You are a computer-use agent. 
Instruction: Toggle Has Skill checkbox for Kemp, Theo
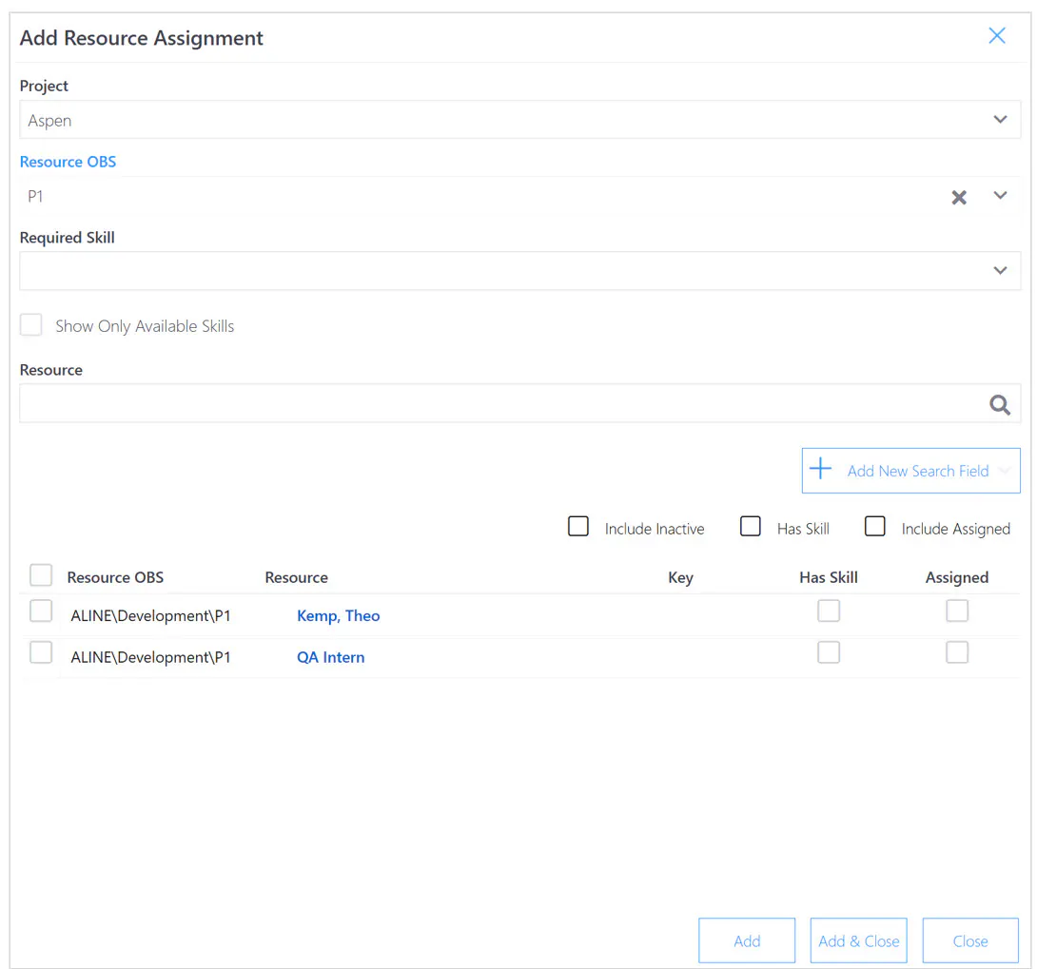click(829, 610)
